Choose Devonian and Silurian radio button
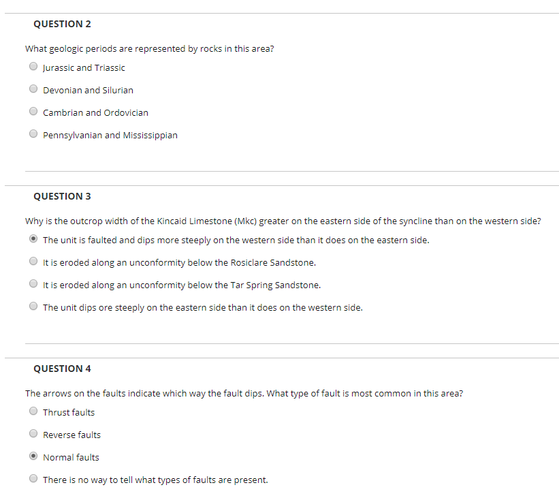 pos(33,89)
